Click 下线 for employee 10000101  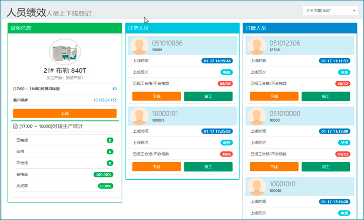(156, 167)
